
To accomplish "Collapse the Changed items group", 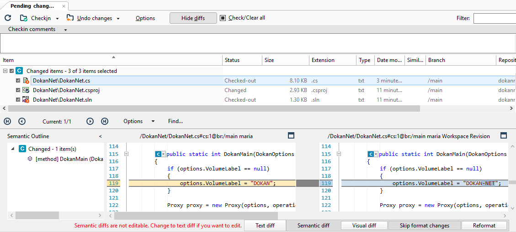I will point(5,71).
